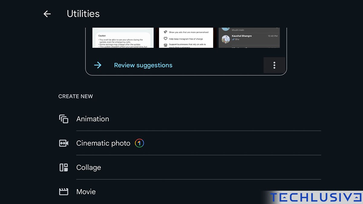Click the blue arrow icon before Review suggestions
363x204 pixels.
97,65
